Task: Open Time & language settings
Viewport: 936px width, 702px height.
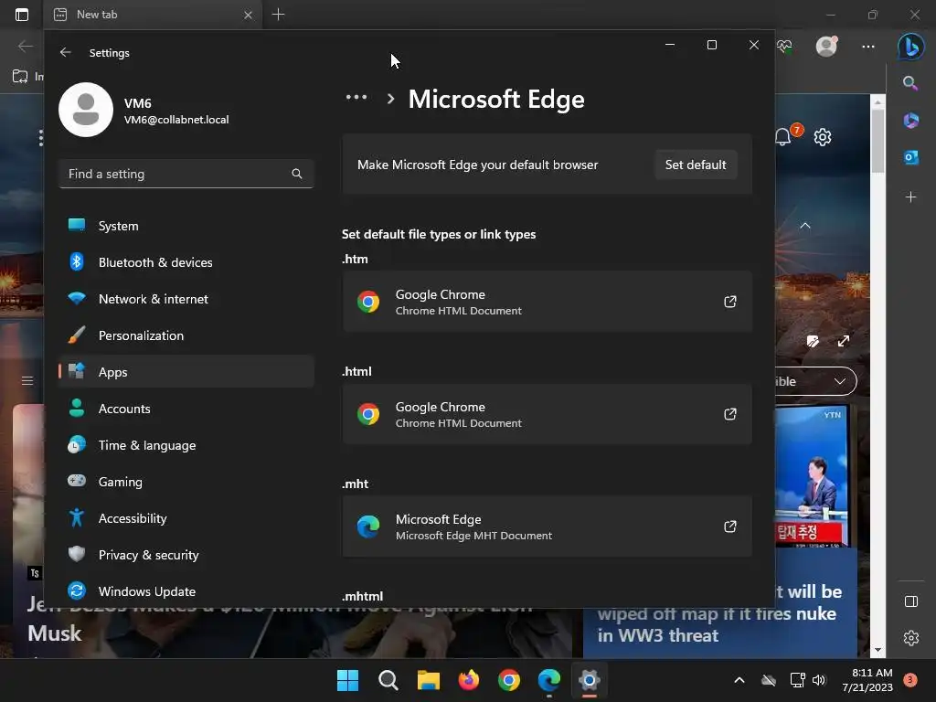Action: pos(186,445)
